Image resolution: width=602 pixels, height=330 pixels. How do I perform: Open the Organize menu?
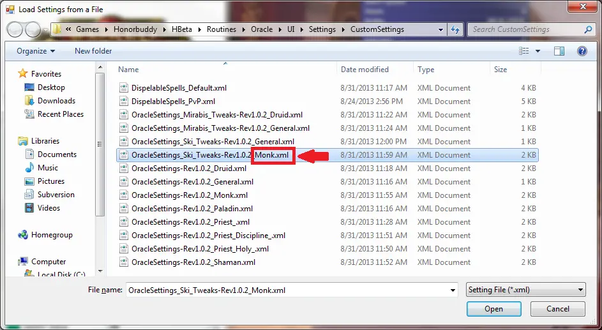tap(36, 51)
